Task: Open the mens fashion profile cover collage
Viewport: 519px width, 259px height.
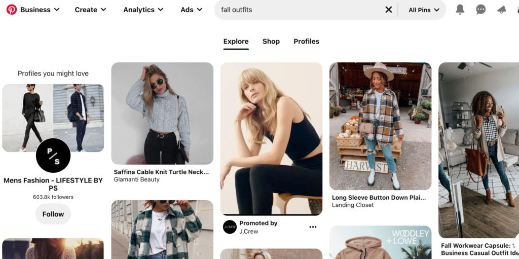Action: [x=53, y=118]
